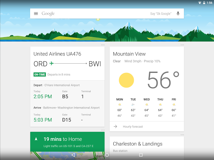Tap the microphone voice search icon
Image resolution: width=214 pixels, height=160 pixels.
coord(178,13)
